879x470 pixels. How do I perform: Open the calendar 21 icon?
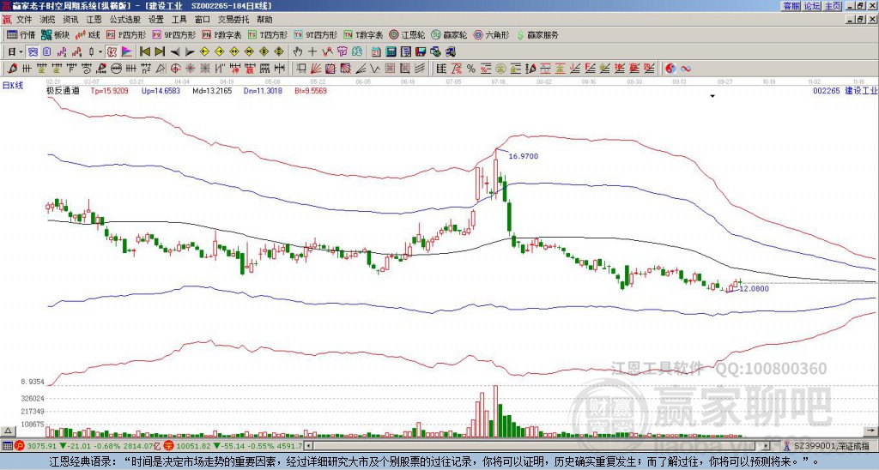tap(376, 52)
